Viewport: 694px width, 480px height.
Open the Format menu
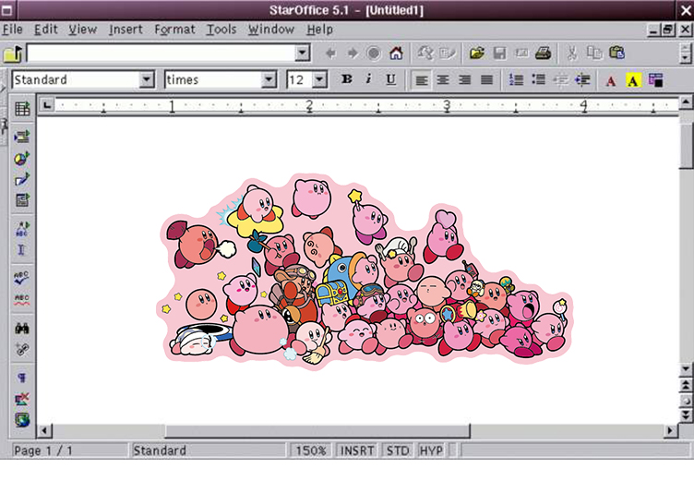(174, 30)
